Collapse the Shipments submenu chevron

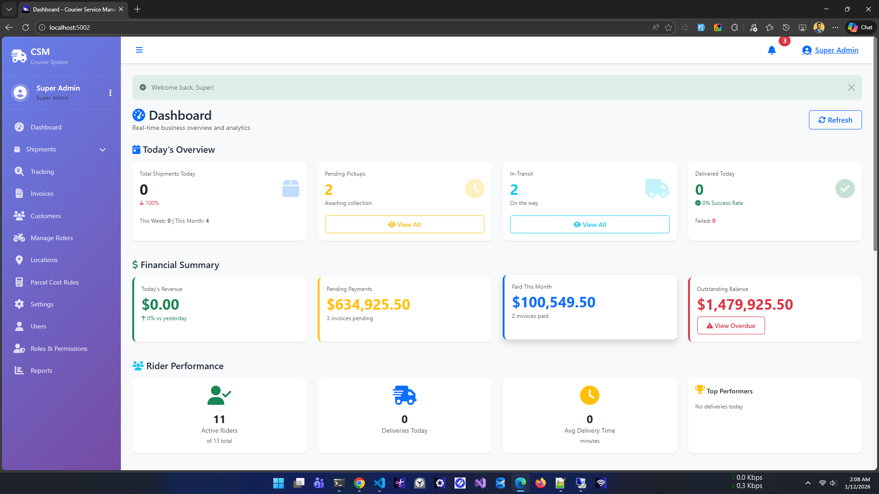103,149
